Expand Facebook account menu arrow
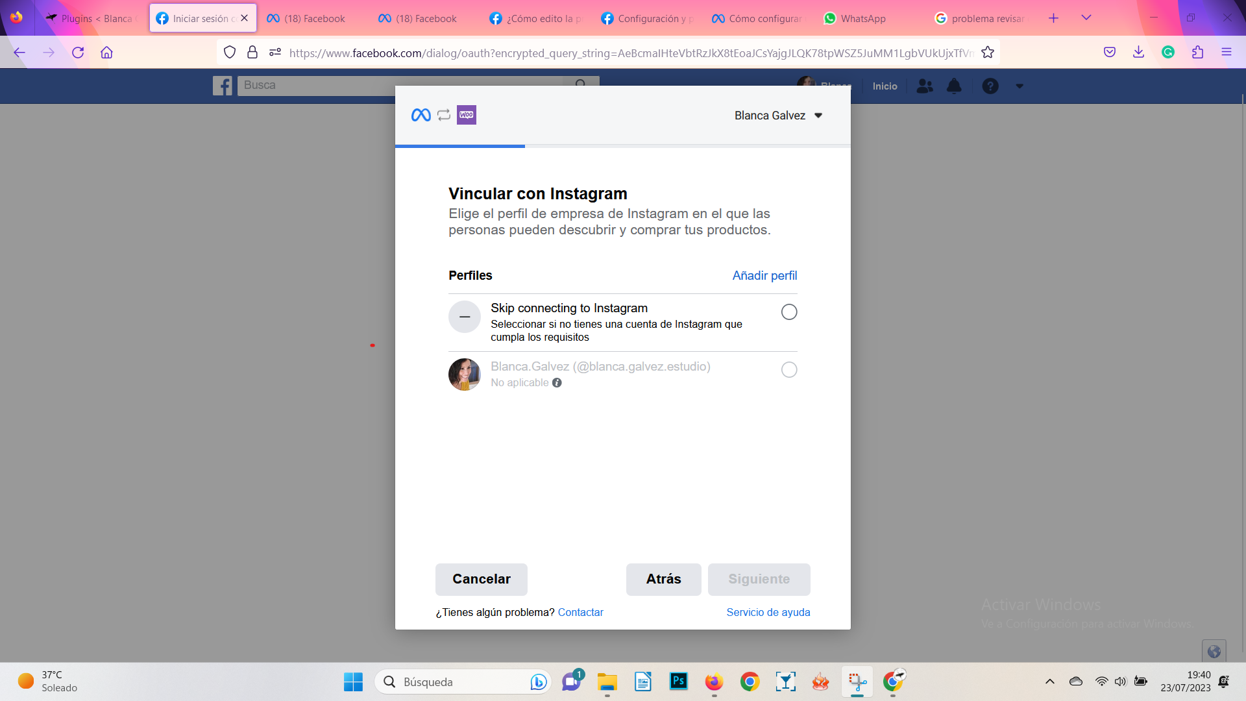This screenshot has height=701, width=1246. [1020, 86]
